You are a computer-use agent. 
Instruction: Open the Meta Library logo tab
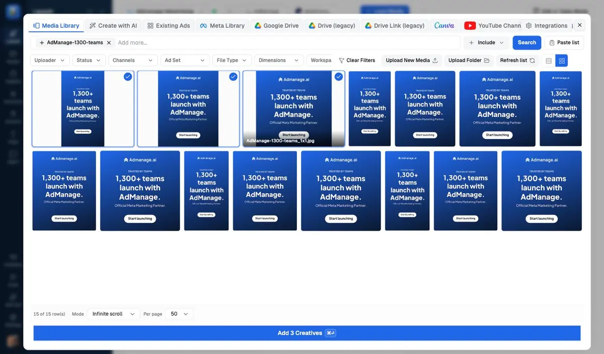[x=222, y=26]
